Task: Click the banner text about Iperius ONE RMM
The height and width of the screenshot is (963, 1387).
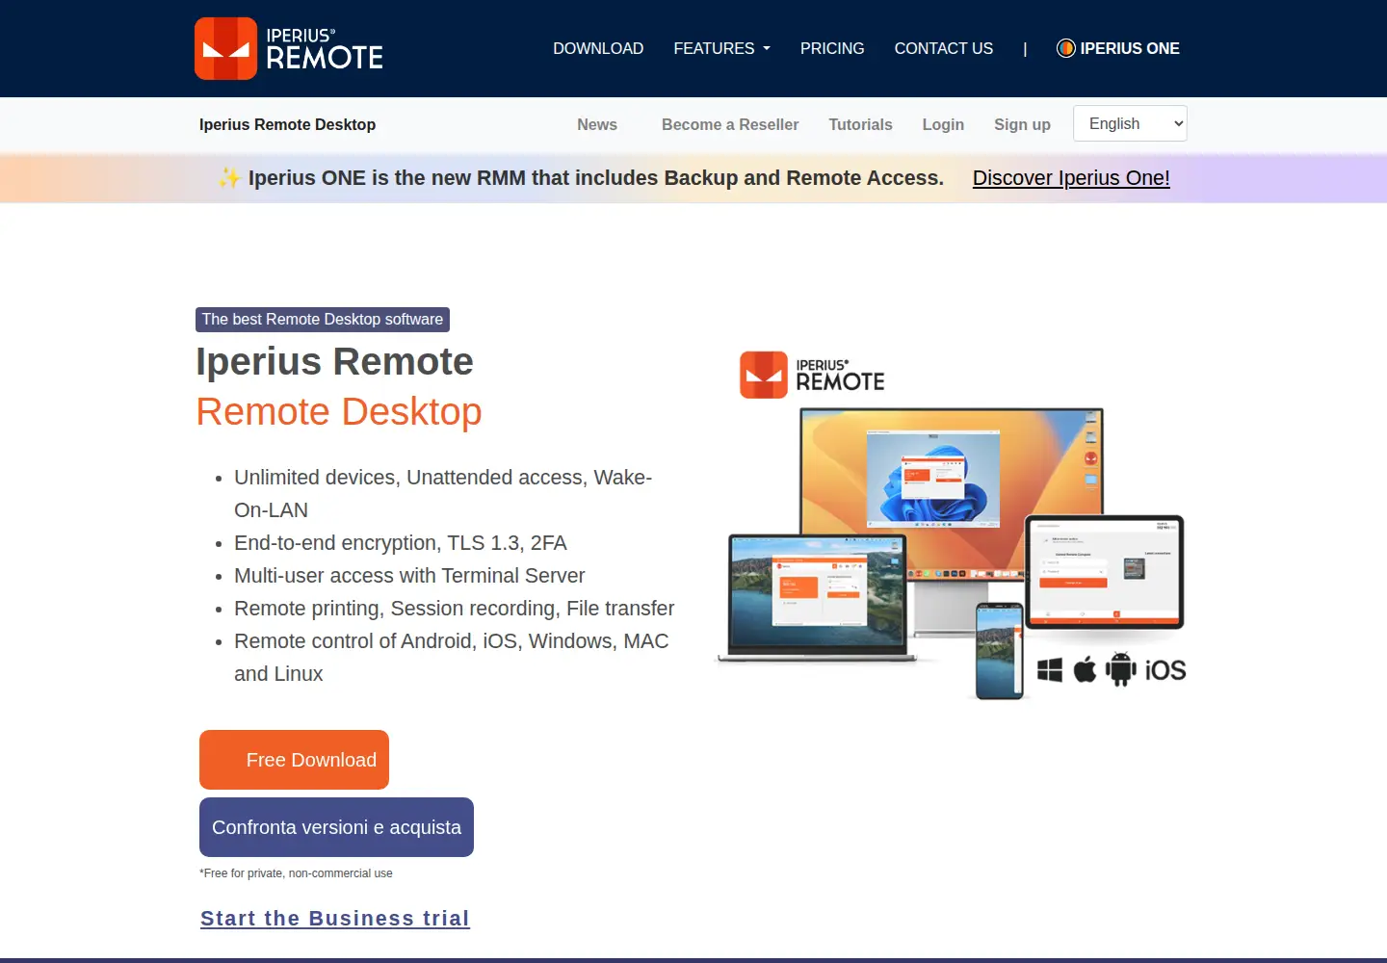Action: (x=596, y=178)
